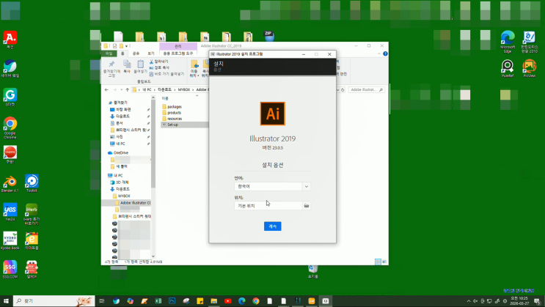545x307 pixels.
Task: Collapse the Explorer ribbon chevron
Action: (378, 53)
